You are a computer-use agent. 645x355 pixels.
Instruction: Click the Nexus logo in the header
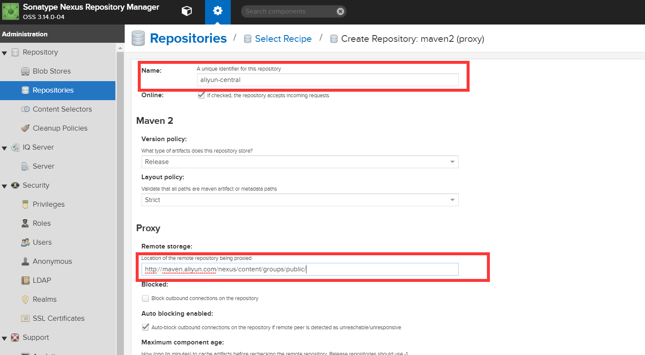point(11,11)
